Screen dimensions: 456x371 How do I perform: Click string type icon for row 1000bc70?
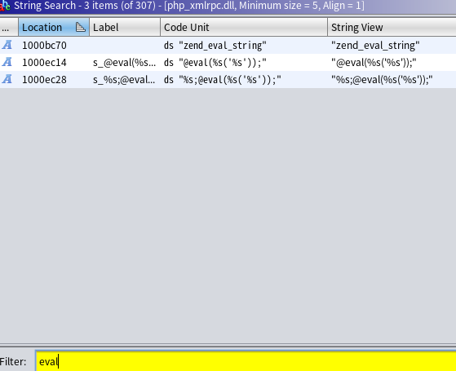(x=7, y=45)
